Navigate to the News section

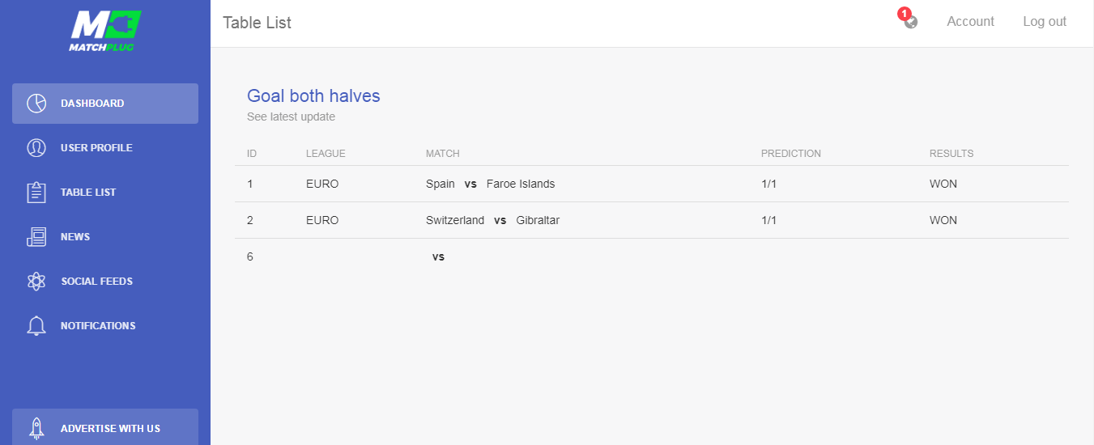coord(105,237)
